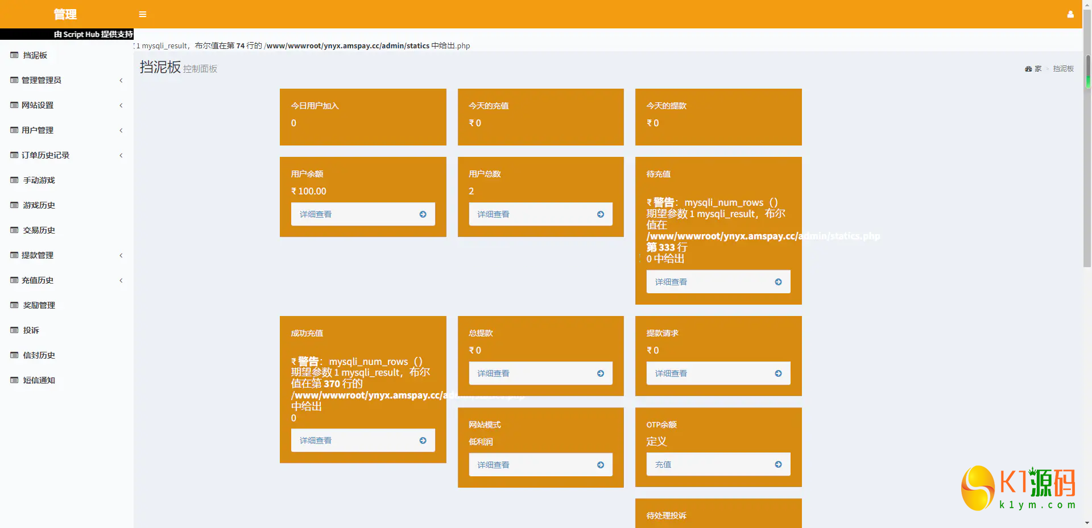
Task: Toggle the hamburger sidebar menu icon
Action: point(143,14)
